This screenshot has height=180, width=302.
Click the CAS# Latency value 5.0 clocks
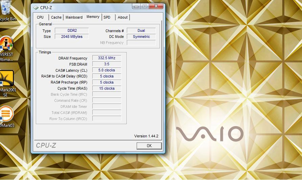point(107,70)
